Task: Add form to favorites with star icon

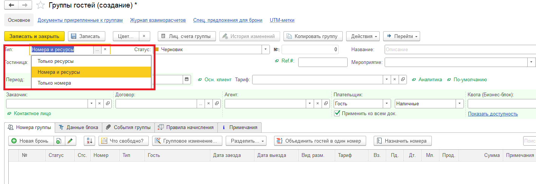Action: 40,5
